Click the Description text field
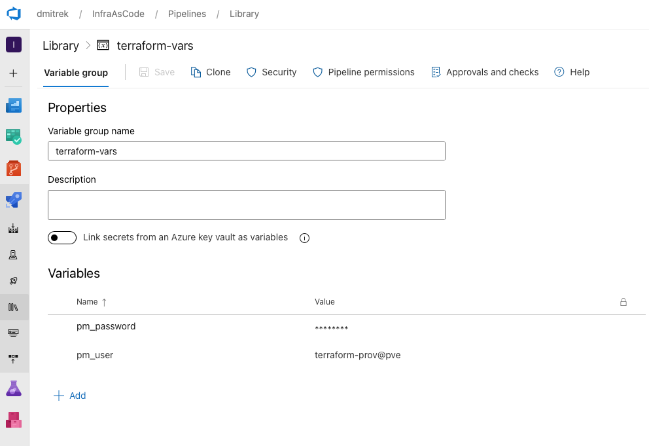 pos(247,205)
